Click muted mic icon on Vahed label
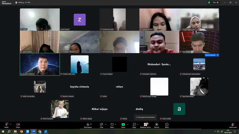The width and height of the screenshot is (239, 134). point(141,52)
